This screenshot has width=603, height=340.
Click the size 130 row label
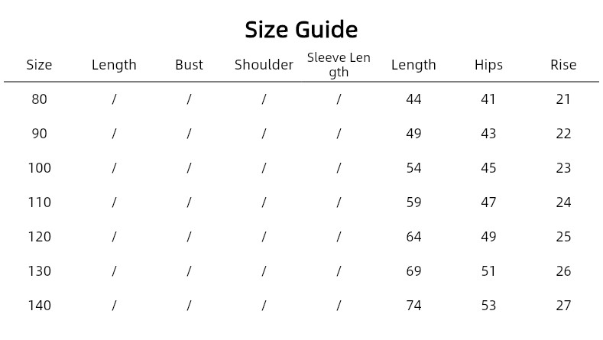pos(39,271)
